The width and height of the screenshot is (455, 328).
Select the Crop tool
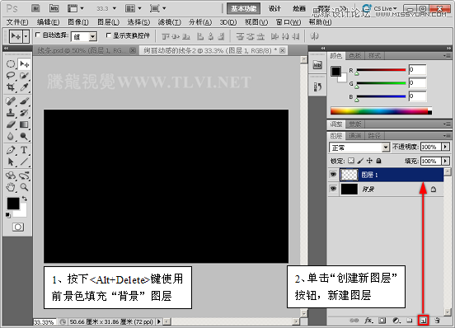(11, 87)
